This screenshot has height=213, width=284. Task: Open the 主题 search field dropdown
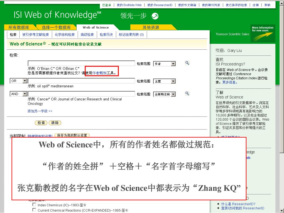click(x=164, y=81)
